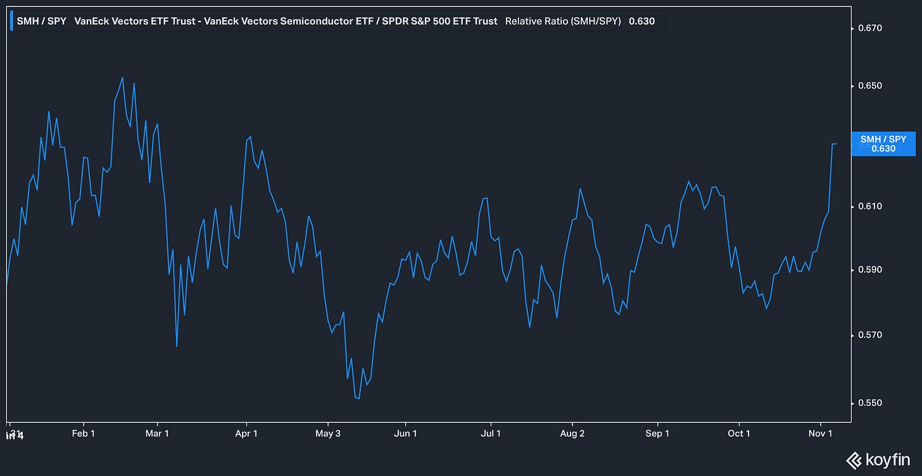Click the Jul 1 date label

(491, 434)
